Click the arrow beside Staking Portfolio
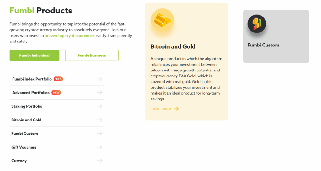Viewport: 321px width, 171px height. coord(100,106)
